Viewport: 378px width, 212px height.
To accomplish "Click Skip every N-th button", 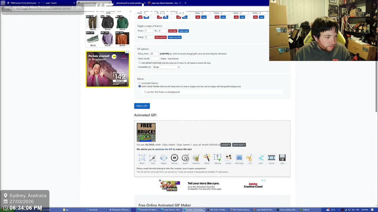I will pos(161,37).
